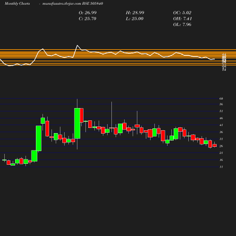The image size is (236, 236).
Task: Click the price axis label 51
Action: 221,111
